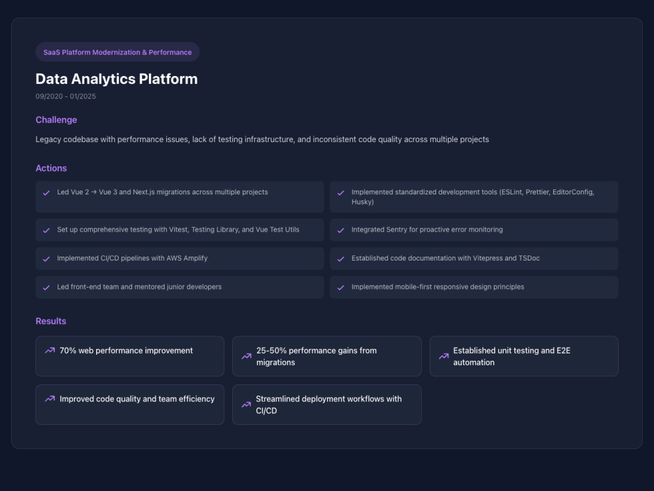Image resolution: width=654 pixels, height=491 pixels.
Task: Click text Established unit testing and E2E automation
Action: pos(512,357)
